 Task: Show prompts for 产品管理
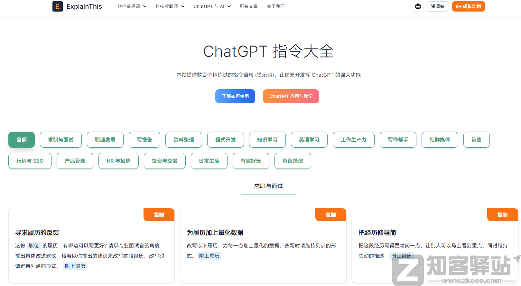click(75, 161)
